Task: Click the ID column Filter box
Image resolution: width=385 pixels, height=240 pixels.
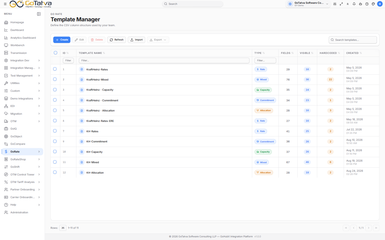Action: [x=68, y=61]
